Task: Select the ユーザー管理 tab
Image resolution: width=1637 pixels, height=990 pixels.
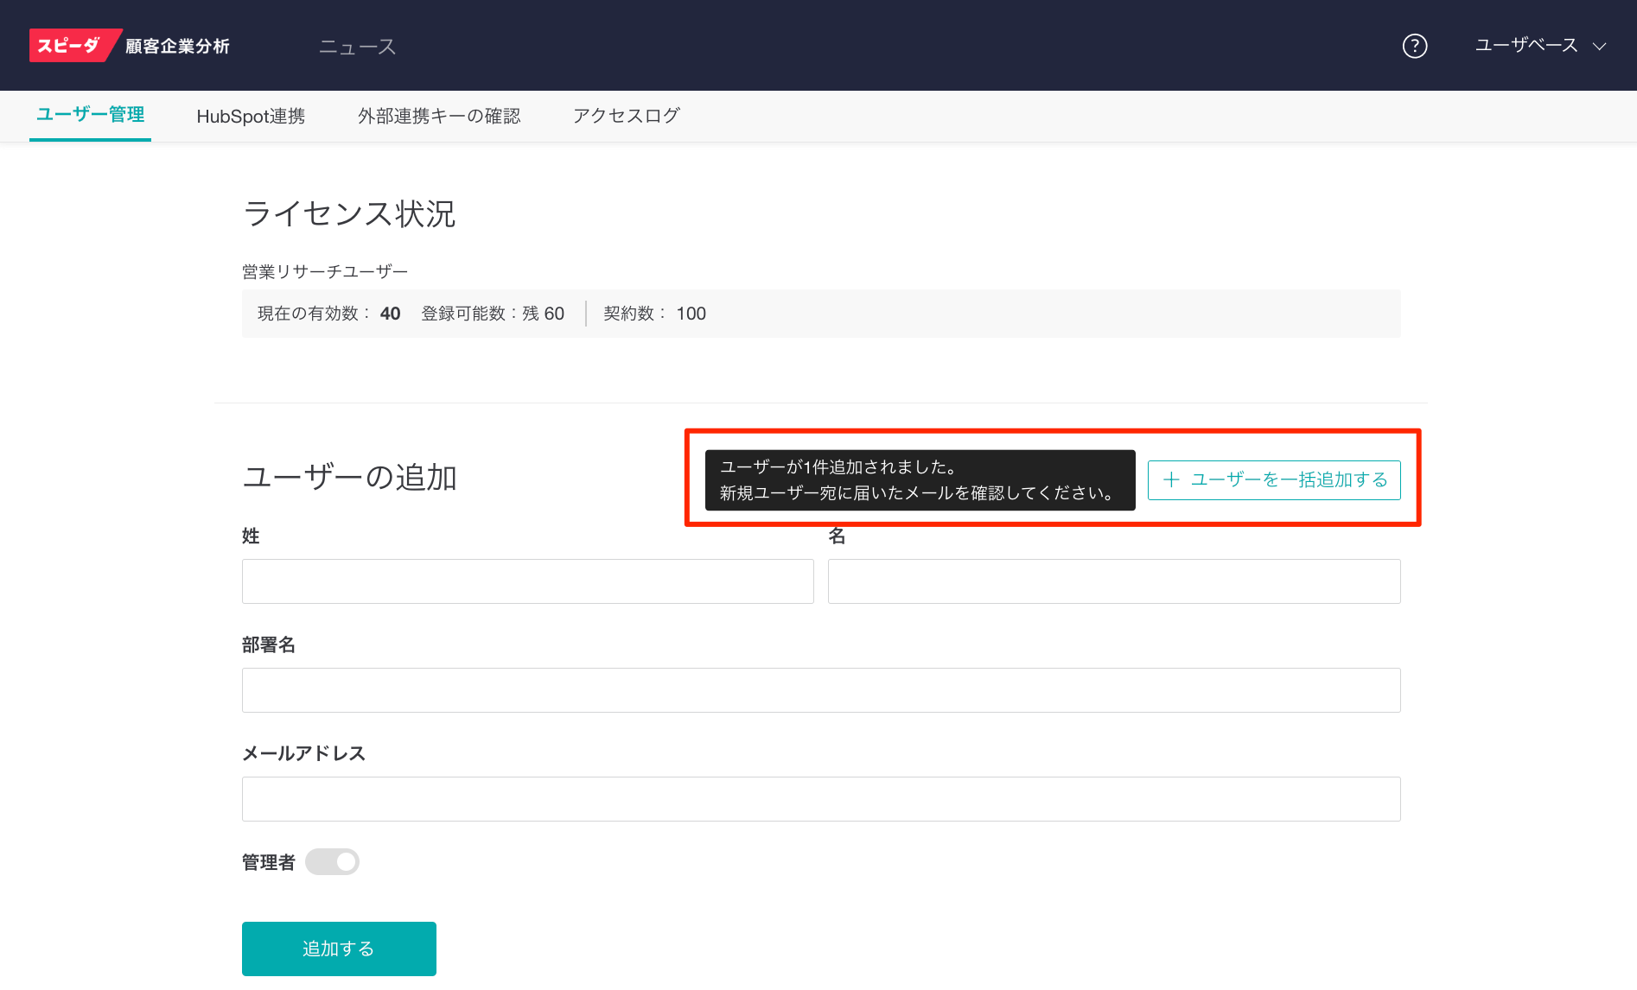Action: point(90,115)
